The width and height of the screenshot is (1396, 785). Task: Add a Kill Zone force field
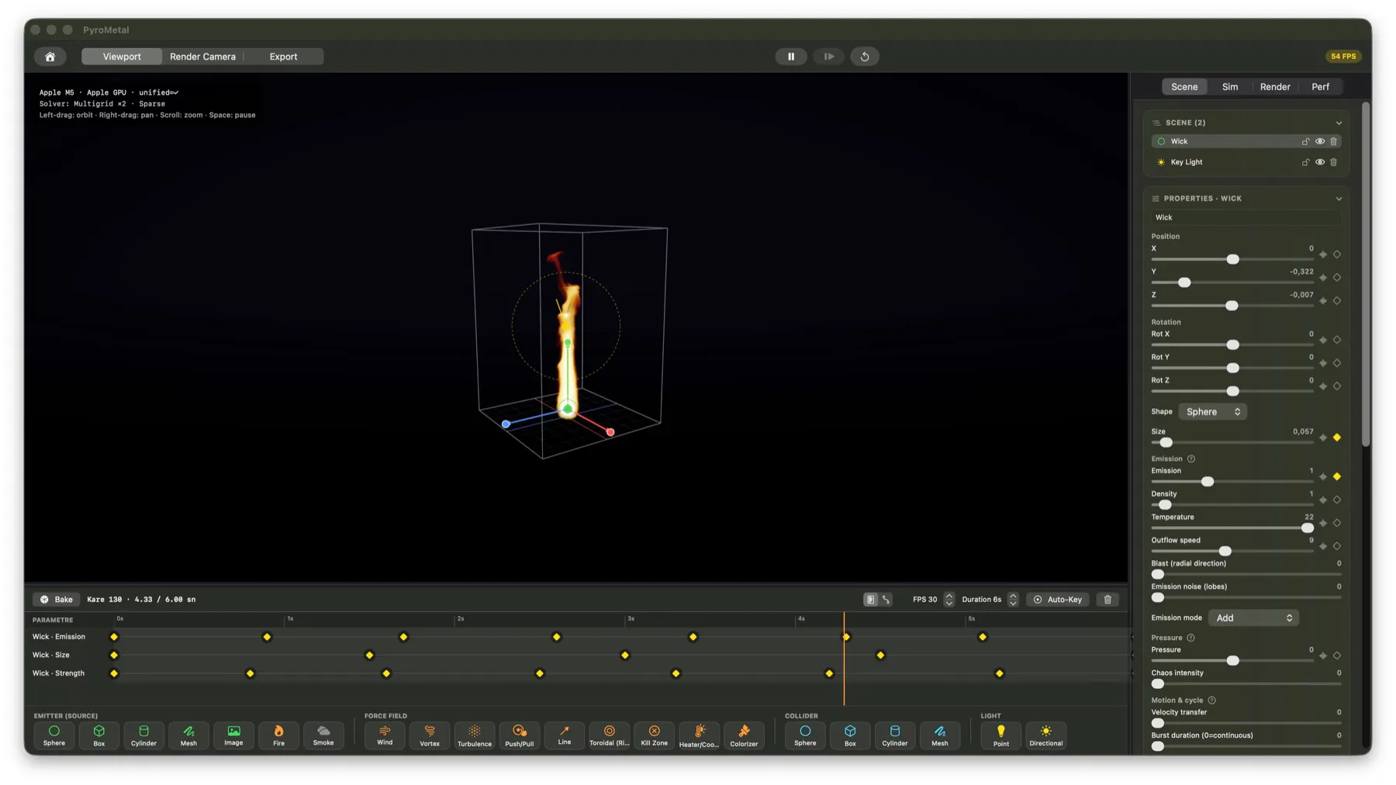(655, 735)
